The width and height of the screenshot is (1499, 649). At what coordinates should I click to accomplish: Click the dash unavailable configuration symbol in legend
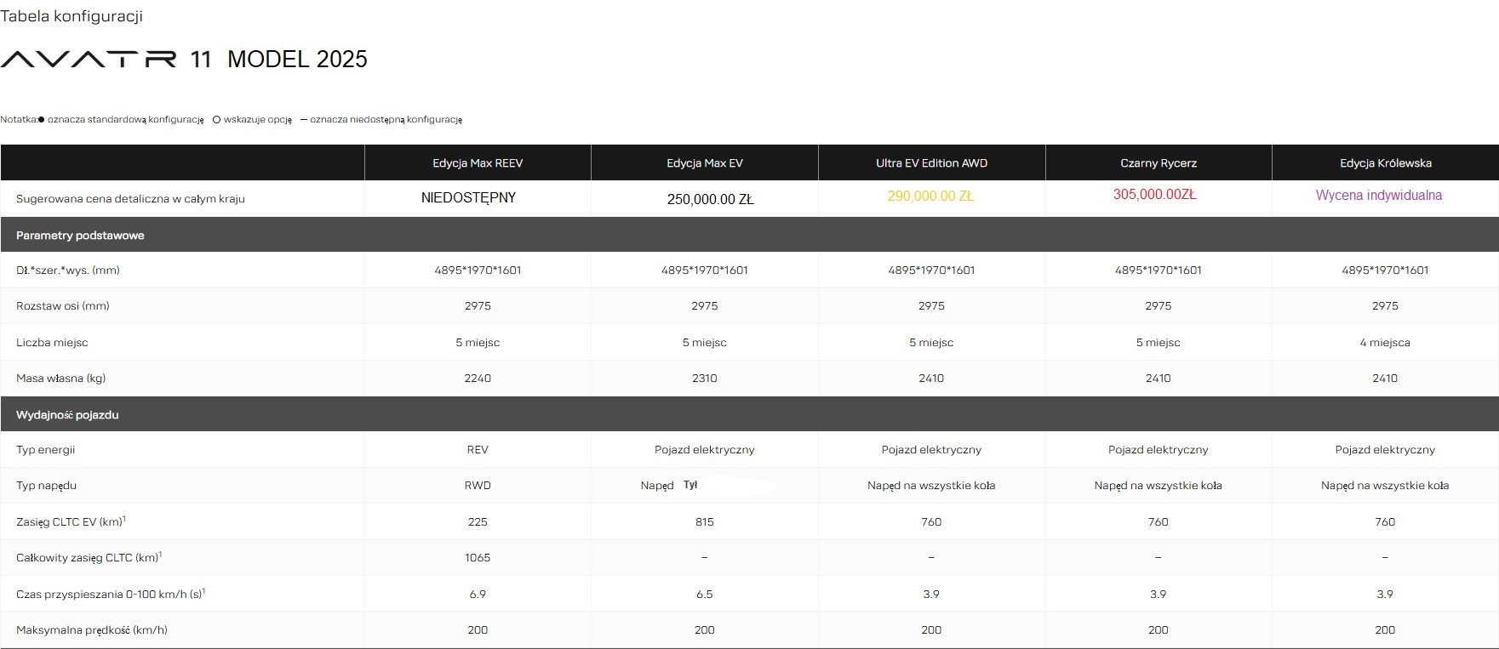303,120
